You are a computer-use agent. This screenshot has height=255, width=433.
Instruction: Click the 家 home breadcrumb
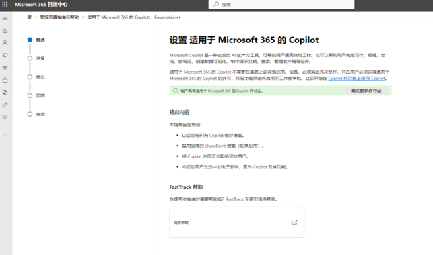point(30,17)
